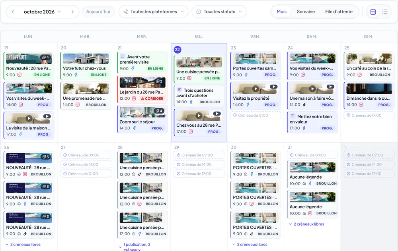
Task: Click the 'Aujourd'hui' button
Action: tap(98, 12)
